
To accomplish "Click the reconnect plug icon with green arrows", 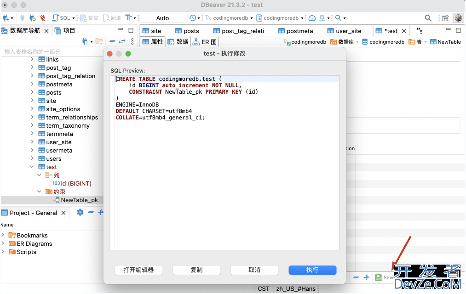I will [32, 18].
